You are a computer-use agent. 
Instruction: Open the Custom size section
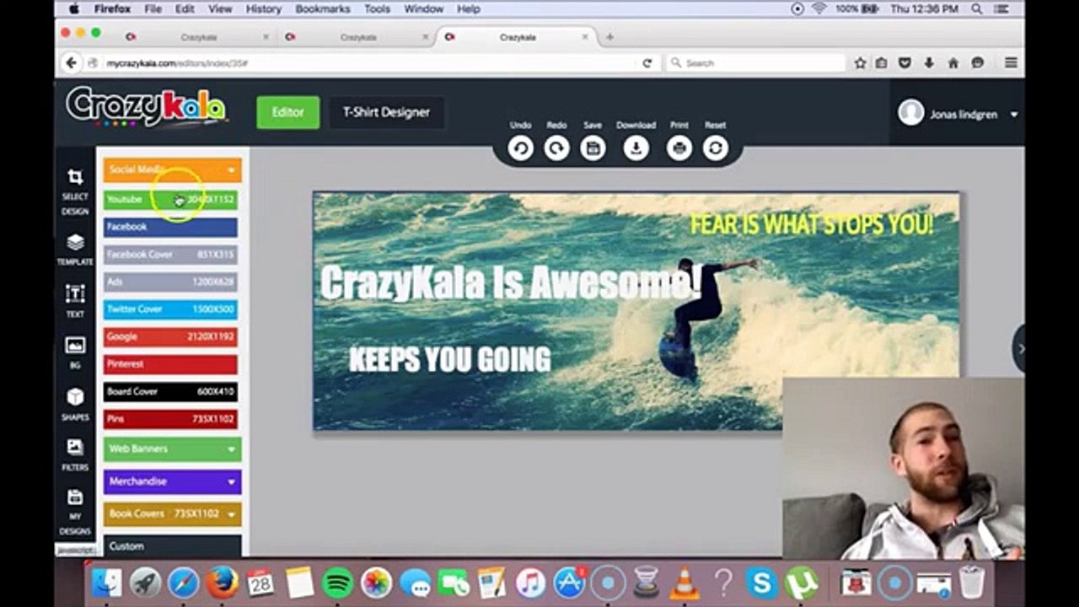(x=172, y=545)
